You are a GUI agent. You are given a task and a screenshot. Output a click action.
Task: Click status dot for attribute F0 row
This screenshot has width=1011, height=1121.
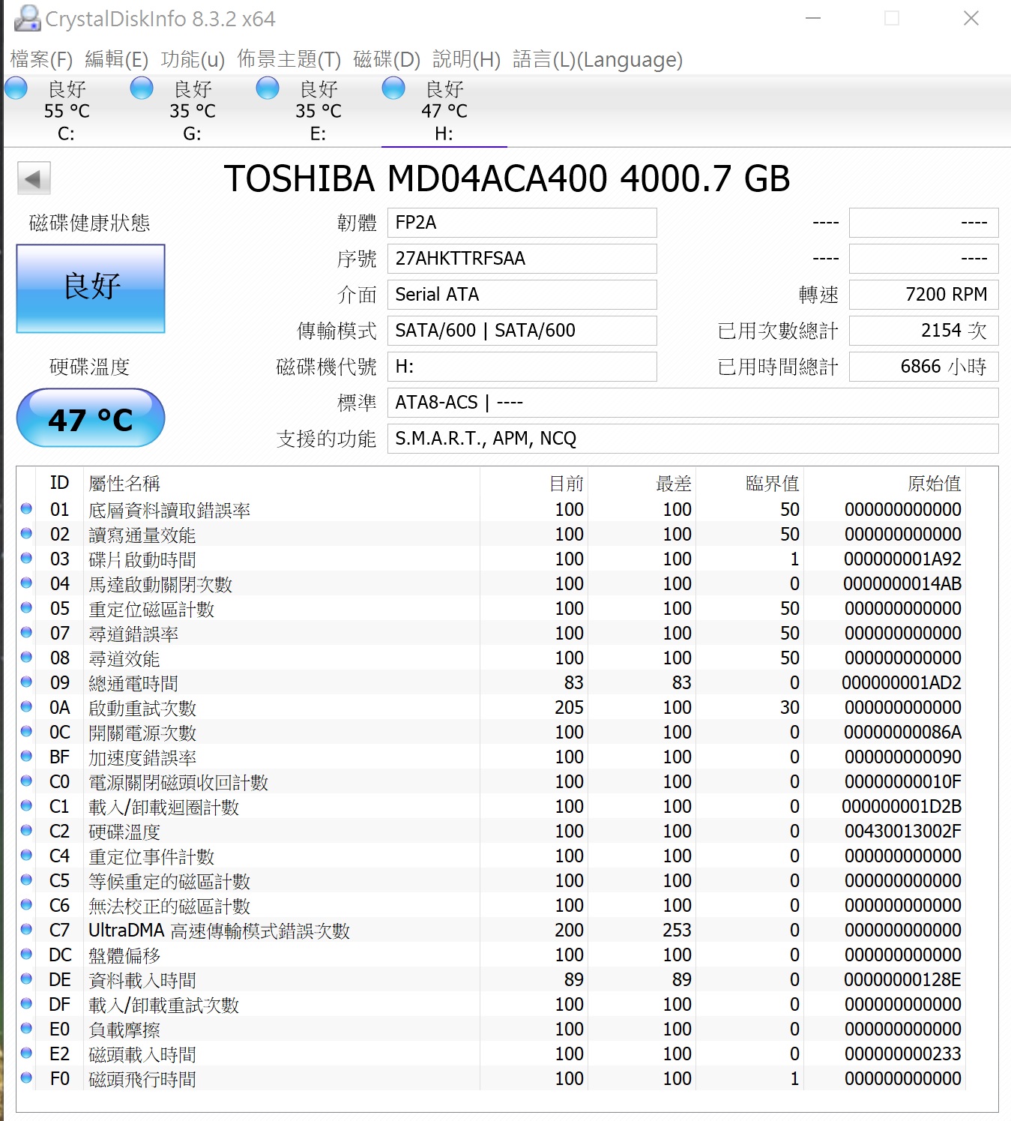(26, 1078)
